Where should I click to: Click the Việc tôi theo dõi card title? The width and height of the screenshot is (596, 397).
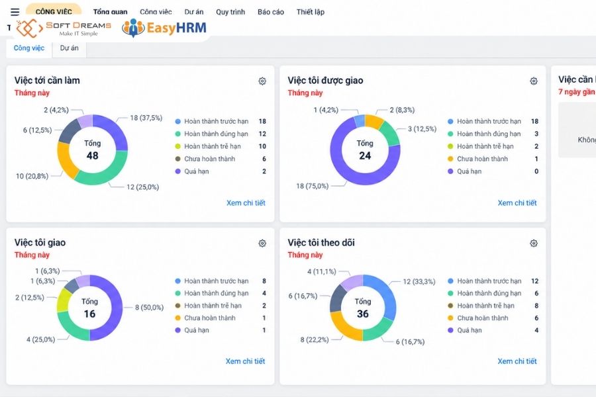pyautogui.click(x=321, y=243)
